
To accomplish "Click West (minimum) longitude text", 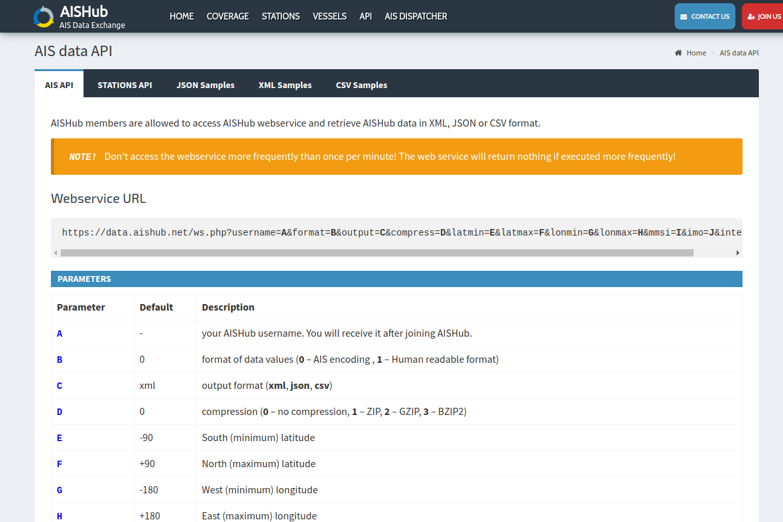I will click(x=260, y=490).
